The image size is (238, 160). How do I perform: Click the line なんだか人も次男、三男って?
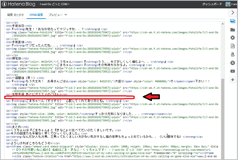[x=104, y=137]
